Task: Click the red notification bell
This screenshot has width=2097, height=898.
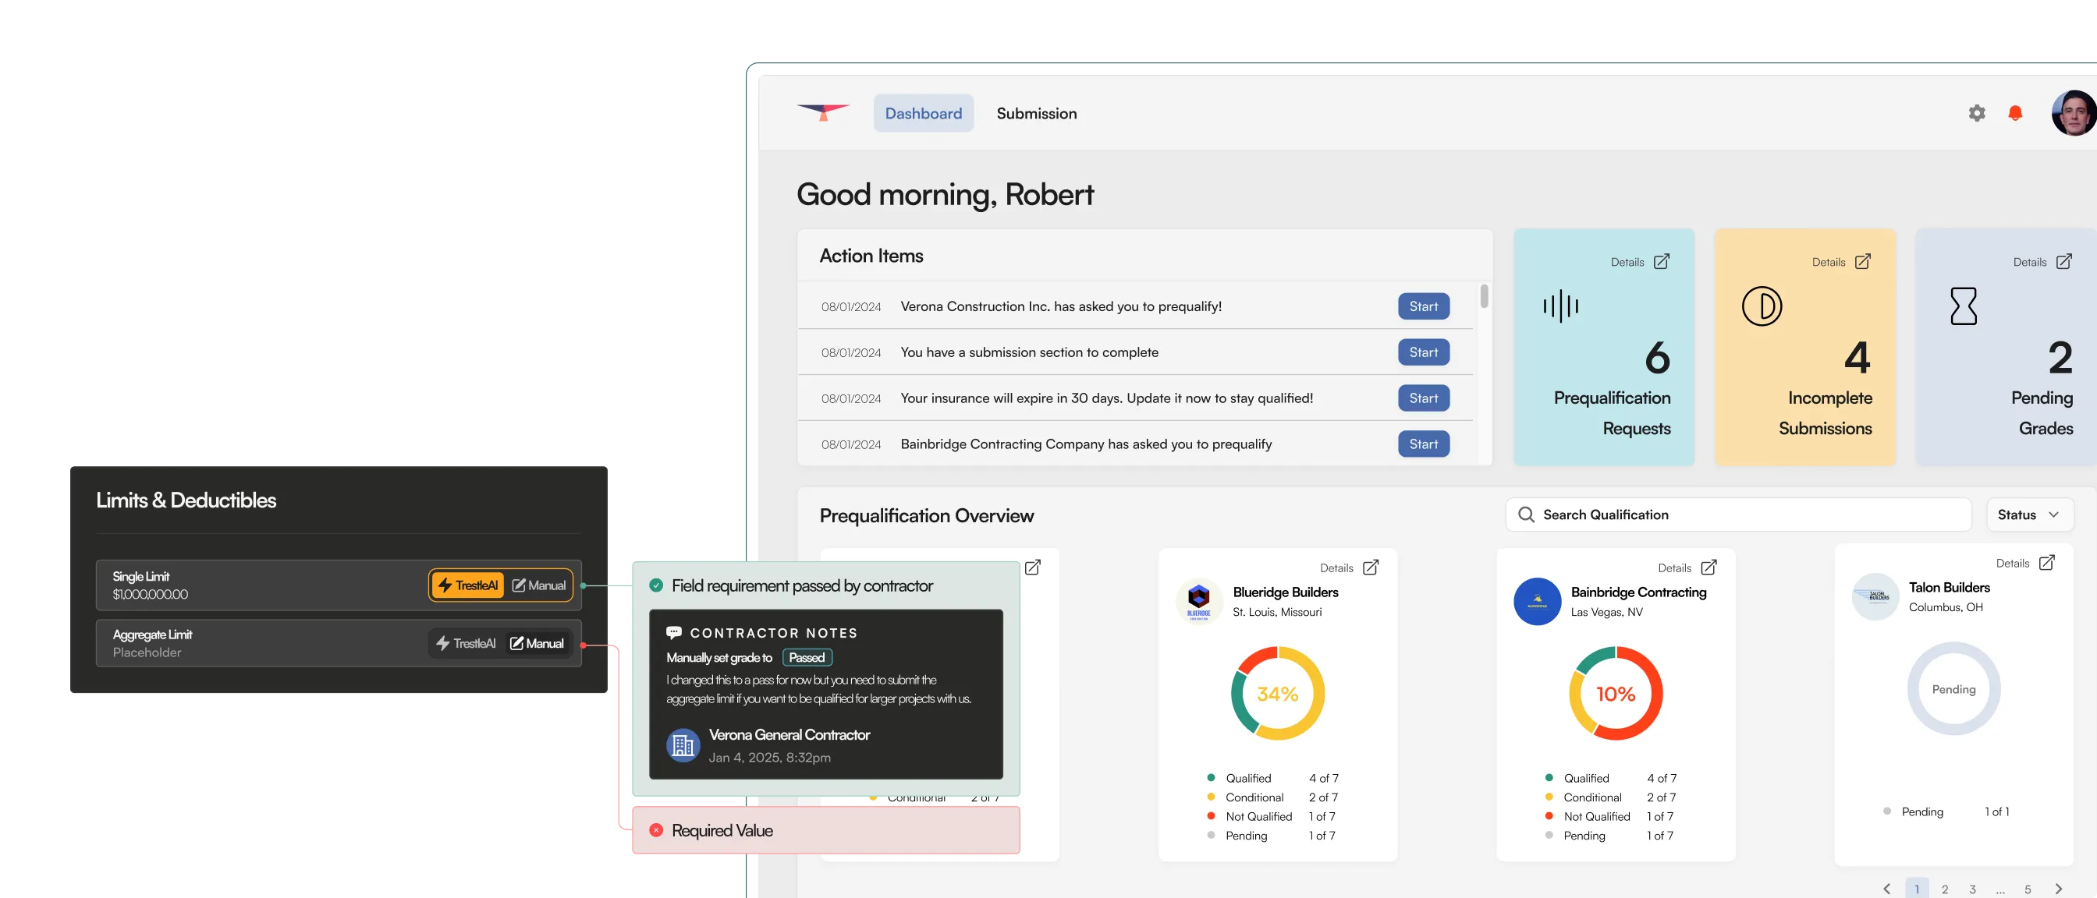Action: [2015, 113]
